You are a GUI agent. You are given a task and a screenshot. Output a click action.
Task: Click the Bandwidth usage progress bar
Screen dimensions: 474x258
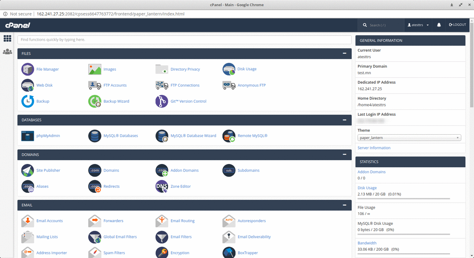[x=404, y=254]
